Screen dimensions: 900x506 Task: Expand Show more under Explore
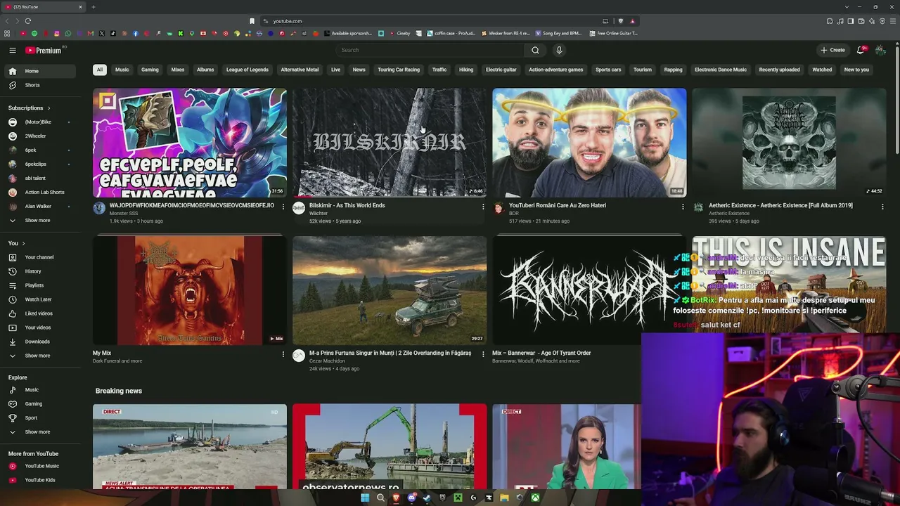(39, 432)
